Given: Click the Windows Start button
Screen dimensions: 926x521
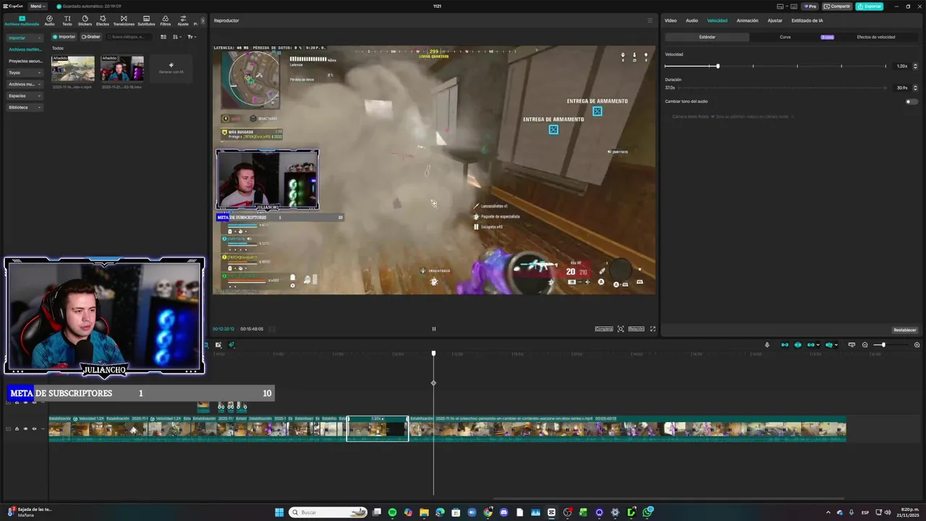Looking at the screenshot, I should [x=279, y=512].
